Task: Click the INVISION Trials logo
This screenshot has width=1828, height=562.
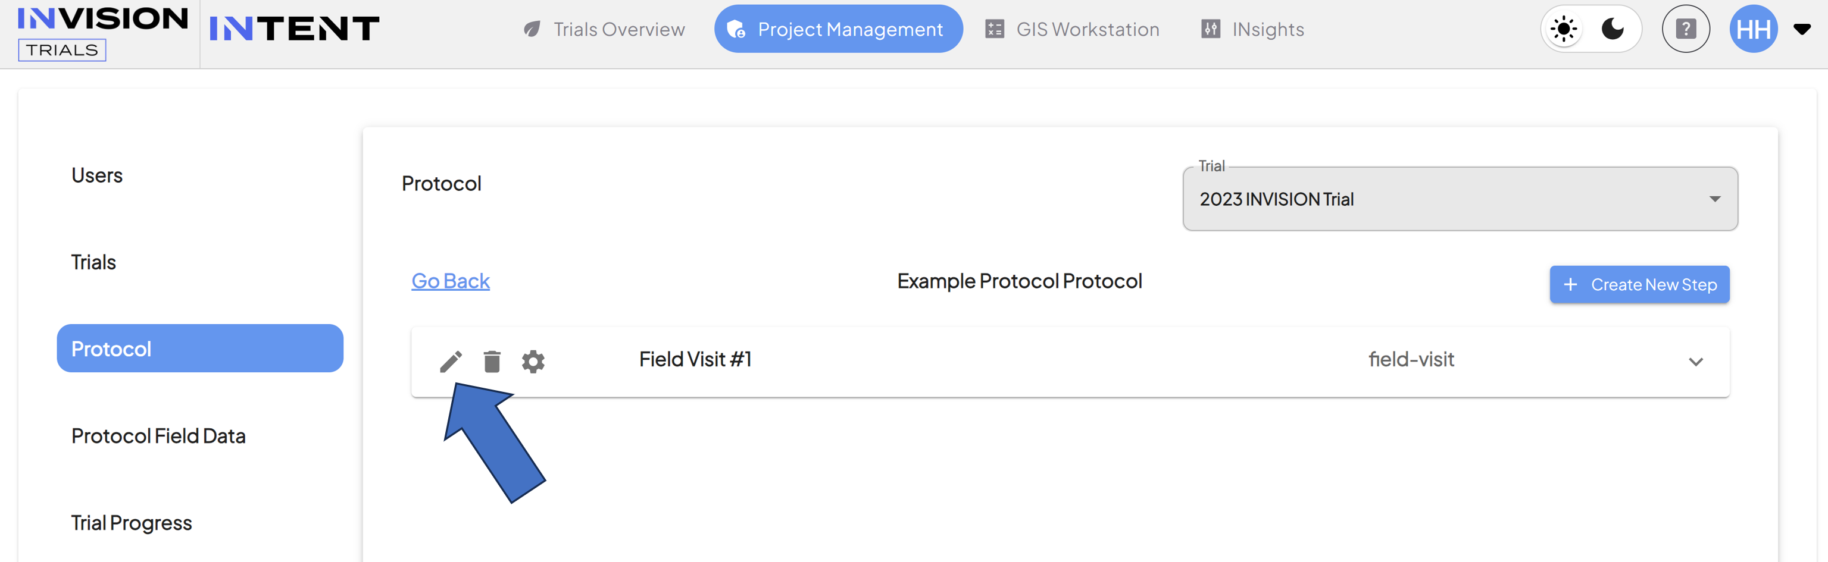Action: click(x=102, y=33)
